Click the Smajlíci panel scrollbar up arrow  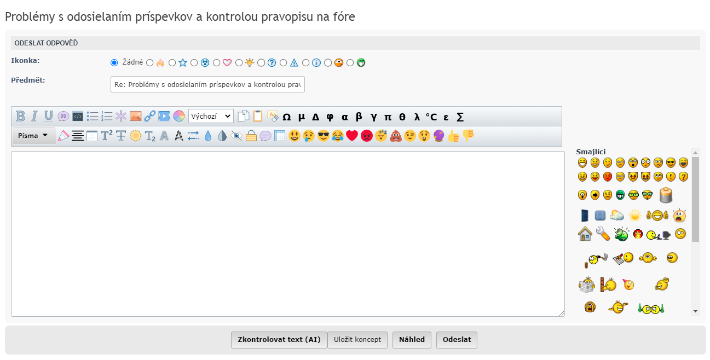tap(696, 152)
